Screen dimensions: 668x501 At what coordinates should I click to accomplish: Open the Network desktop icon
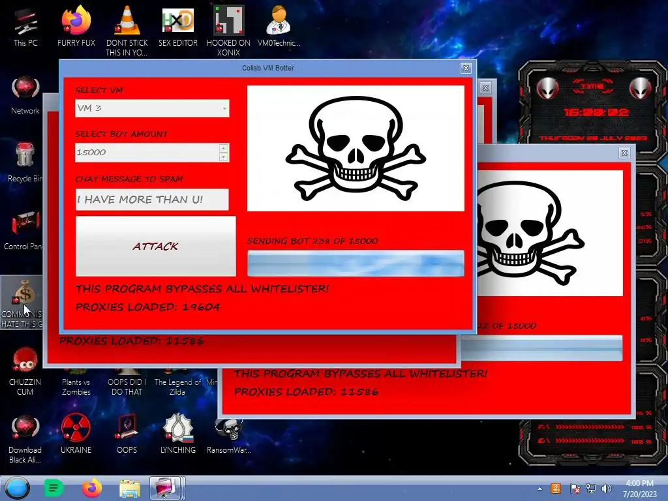(x=25, y=95)
